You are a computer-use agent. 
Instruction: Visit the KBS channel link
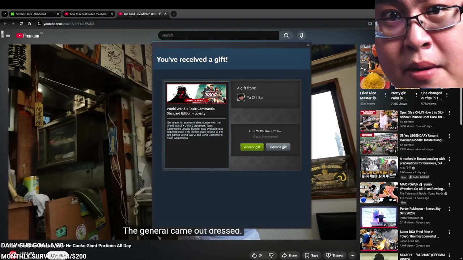(405, 168)
